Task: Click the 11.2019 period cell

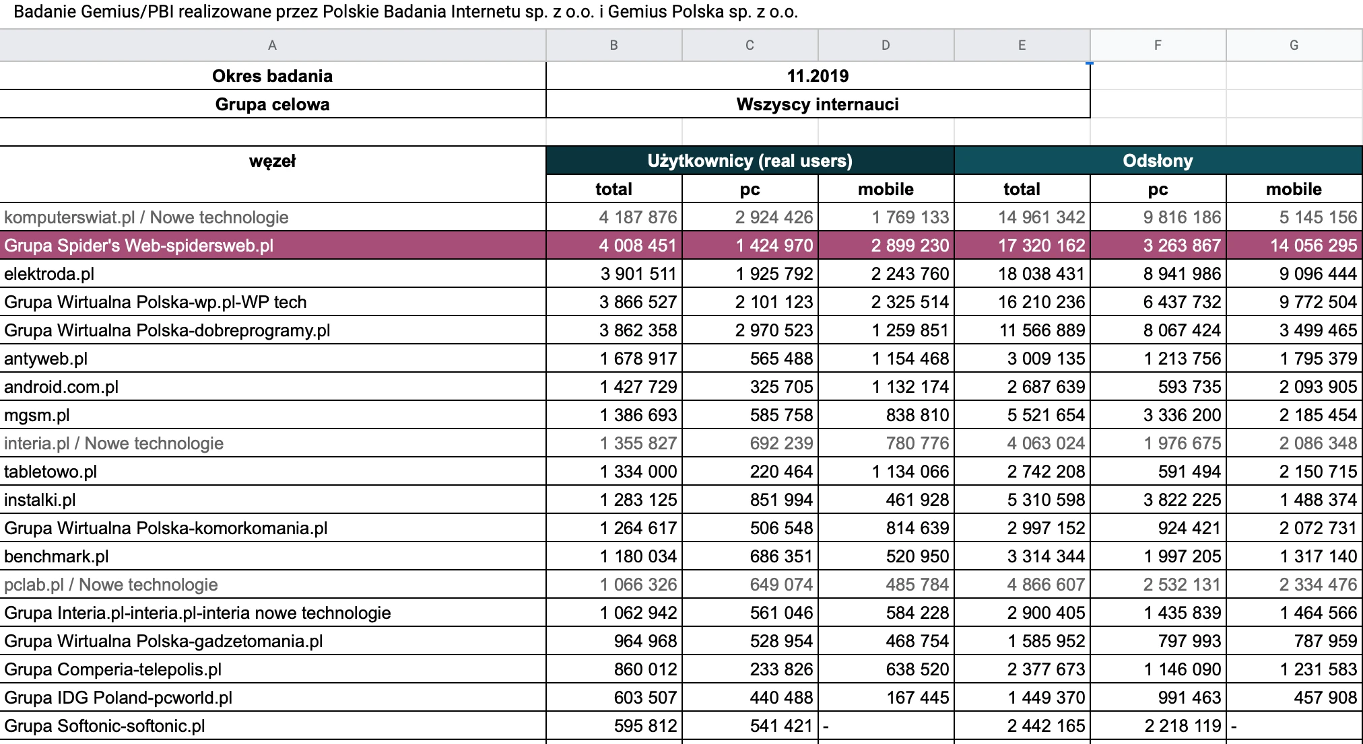Action: click(818, 76)
